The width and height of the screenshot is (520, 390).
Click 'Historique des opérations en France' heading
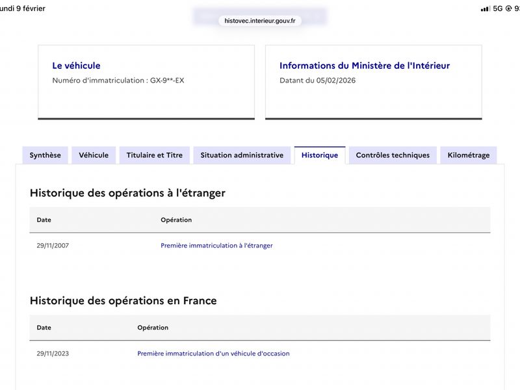123,301
